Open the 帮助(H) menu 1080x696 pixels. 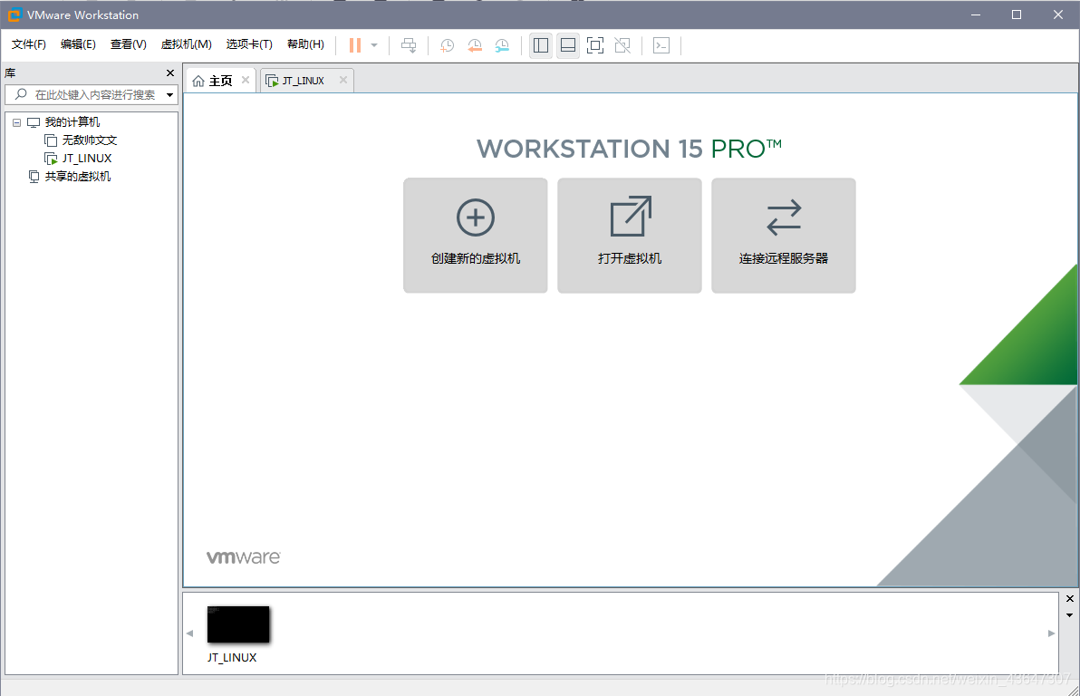[x=306, y=44]
